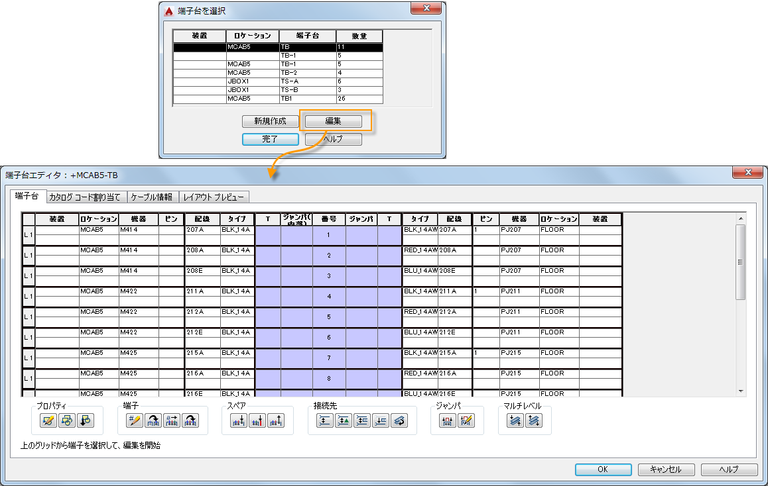
Task: Click the 端子台 column header in selection list
Action: pos(308,36)
